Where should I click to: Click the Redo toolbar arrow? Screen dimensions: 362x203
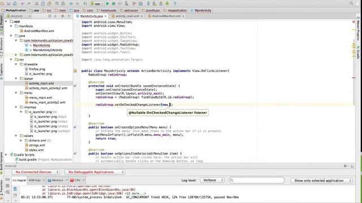[x=29, y=3]
